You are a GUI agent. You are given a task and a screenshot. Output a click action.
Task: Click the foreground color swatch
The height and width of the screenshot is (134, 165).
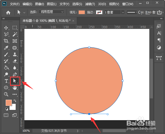[x=9, y=103]
